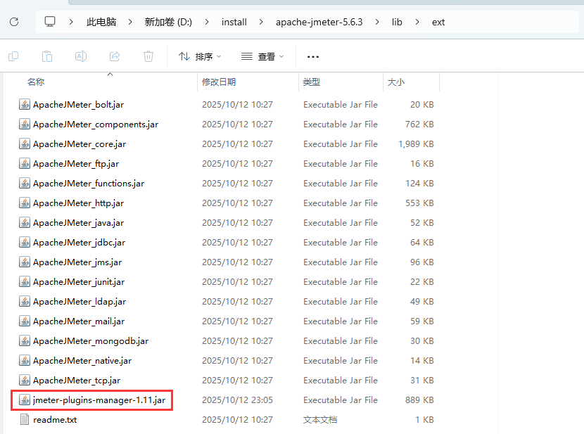
Task: Click the copy icon in toolbar
Action: [13, 56]
